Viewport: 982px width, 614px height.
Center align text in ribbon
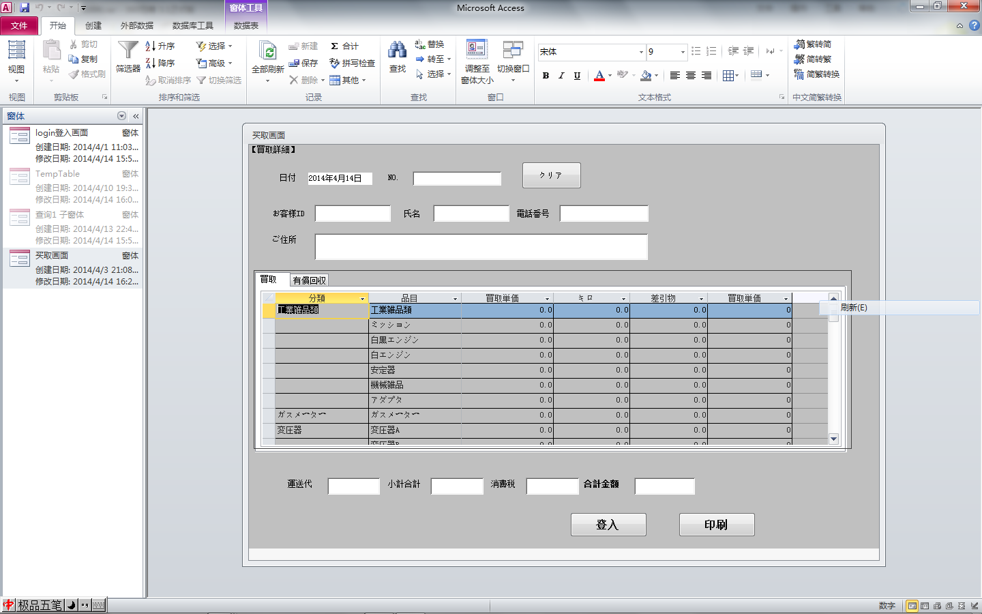coord(691,76)
